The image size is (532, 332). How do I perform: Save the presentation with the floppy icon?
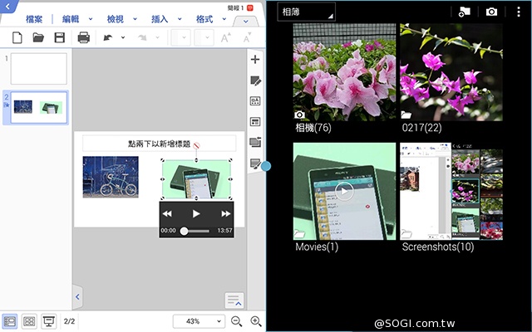coord(59,37)
